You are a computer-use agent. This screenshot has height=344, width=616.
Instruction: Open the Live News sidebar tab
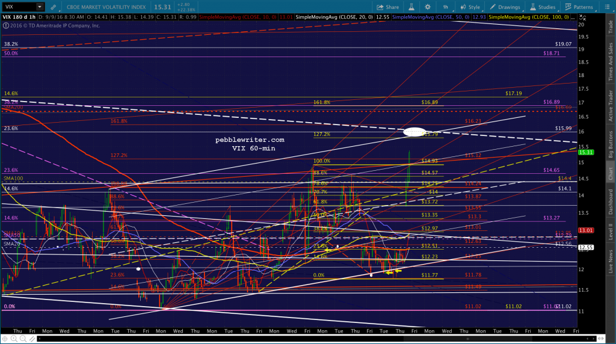click(610, 262)
